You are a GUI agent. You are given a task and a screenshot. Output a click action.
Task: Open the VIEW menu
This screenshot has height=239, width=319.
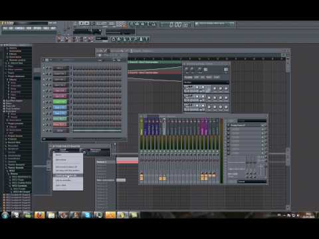click(x=29, y=28)
